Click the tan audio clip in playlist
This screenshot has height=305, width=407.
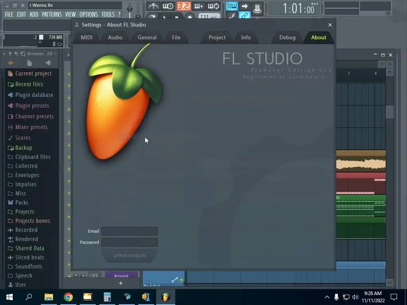360,161
